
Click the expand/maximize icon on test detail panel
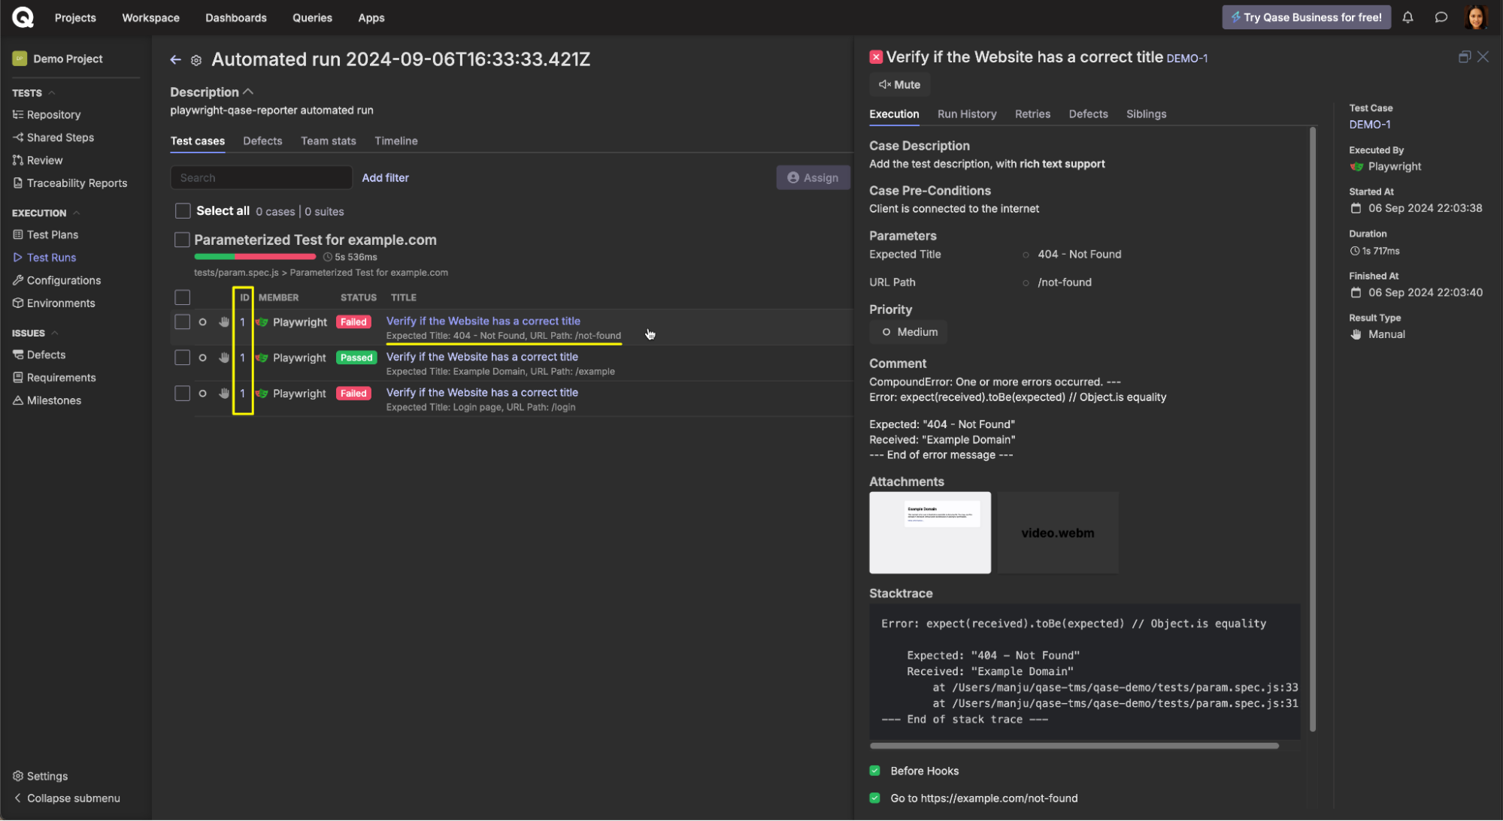coord(1465,56)
